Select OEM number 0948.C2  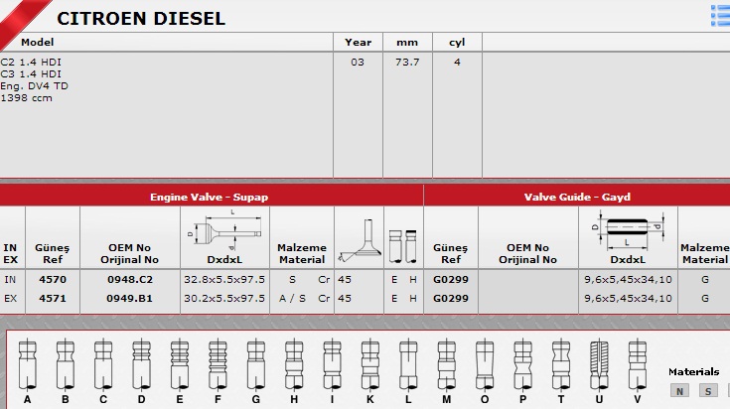click(x=128, y=280)
